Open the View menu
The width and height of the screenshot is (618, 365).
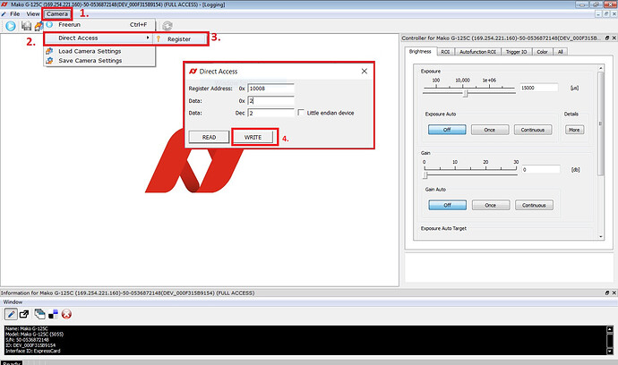[x=33, y=13]
